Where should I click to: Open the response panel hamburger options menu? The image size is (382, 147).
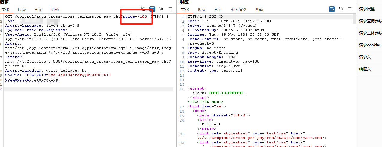[350, 9]
